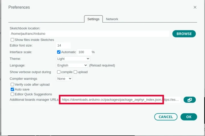Screen dimensions: 205x136
Task: Select the Settings tab
Action: pyautogui.click(x=93, y=19)
